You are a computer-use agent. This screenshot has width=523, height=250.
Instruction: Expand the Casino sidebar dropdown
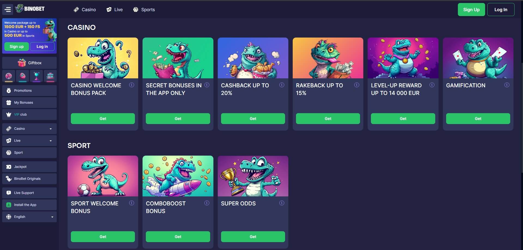click(29, 129)
